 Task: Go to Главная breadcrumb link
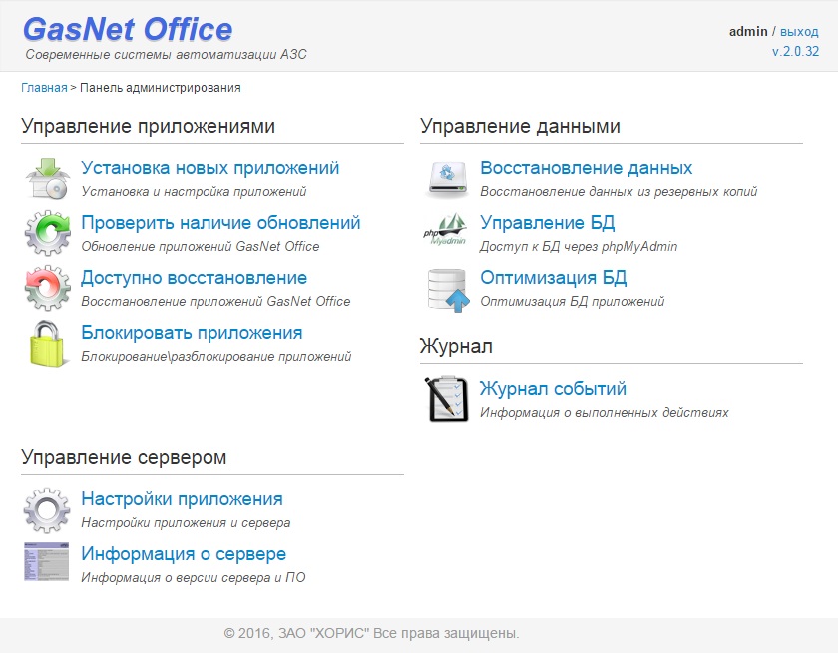(44, 88)
